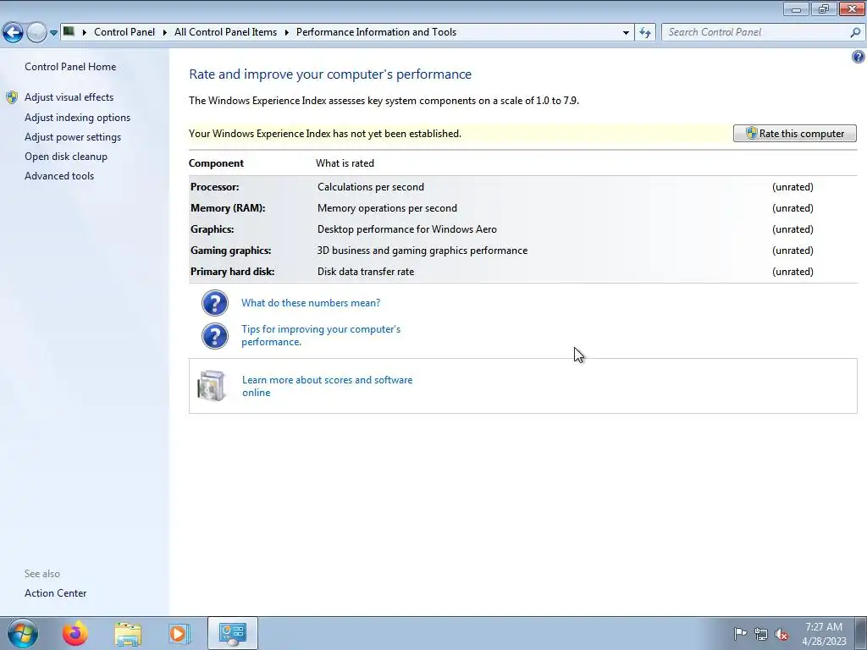
Task: Open Learn more about scores and software online
Action: pos(328,386)
